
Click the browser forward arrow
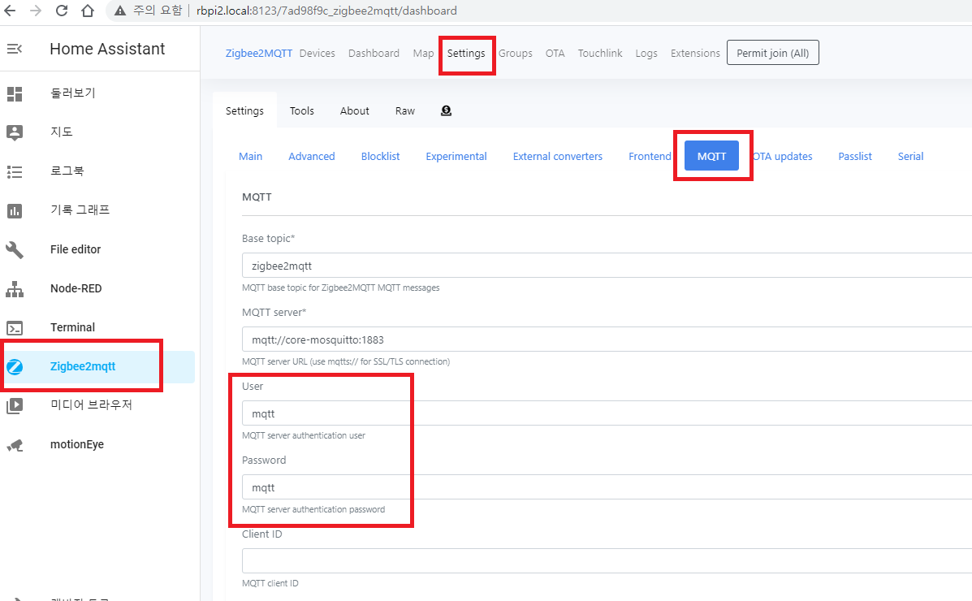point(36,11)
